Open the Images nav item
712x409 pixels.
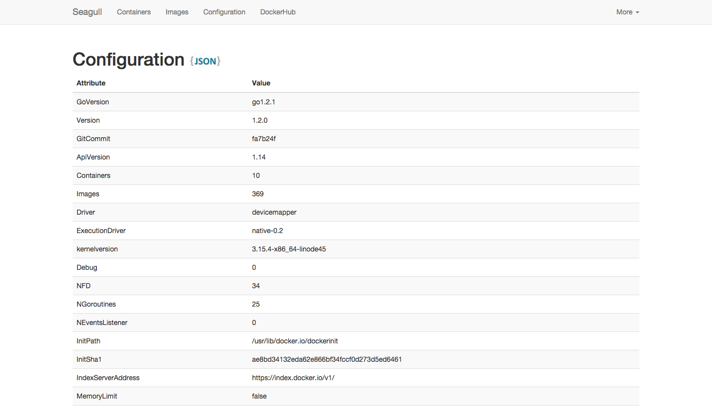point(177,12)
